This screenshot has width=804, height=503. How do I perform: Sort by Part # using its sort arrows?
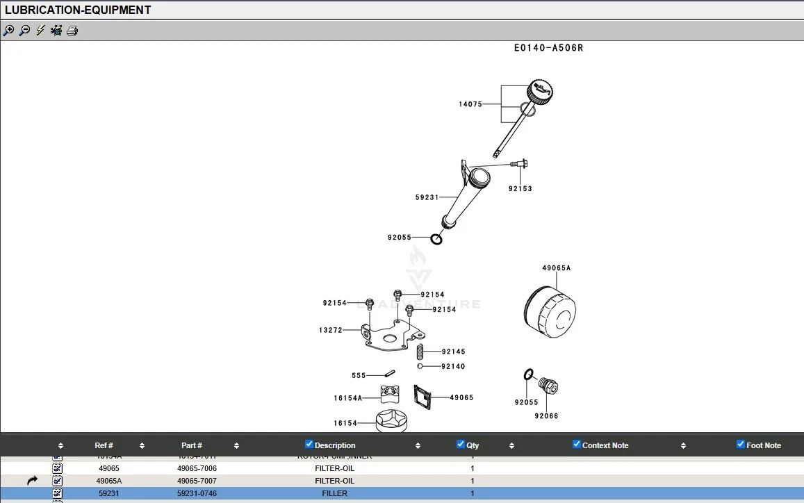coord(236,446)
